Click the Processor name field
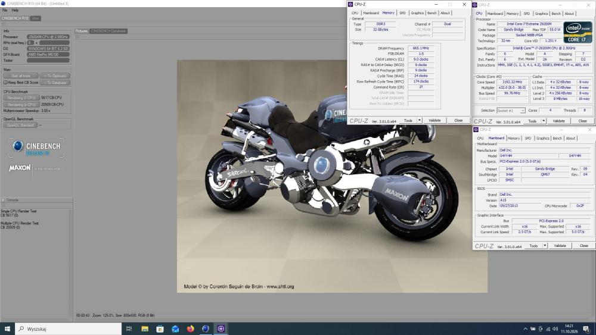596x335 pixels. coord(48,37)
